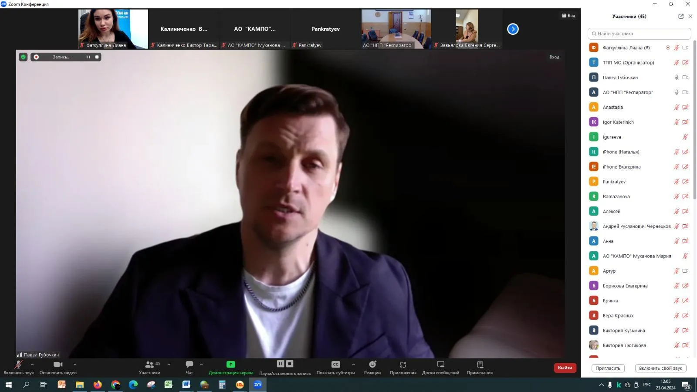Open Примечания notes
This screenshot has width=697, height=392.
pos(480,368)
